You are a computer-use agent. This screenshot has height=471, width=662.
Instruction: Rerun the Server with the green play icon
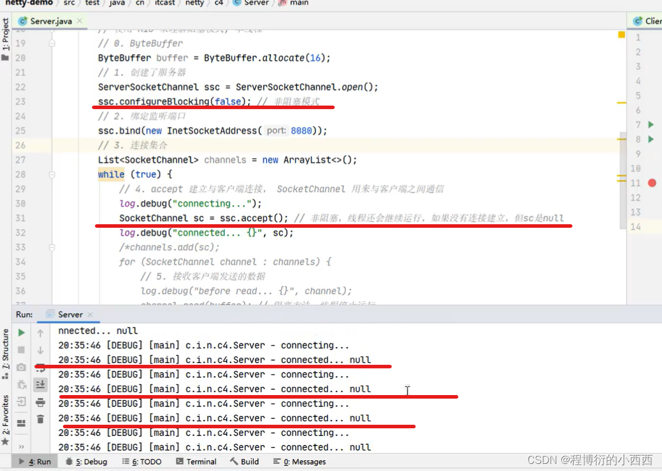(21, 333)
